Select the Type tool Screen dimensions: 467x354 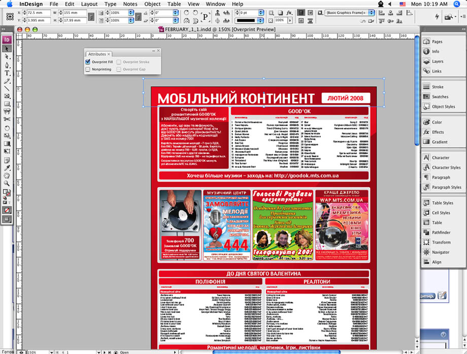click(x=7, y=73)
